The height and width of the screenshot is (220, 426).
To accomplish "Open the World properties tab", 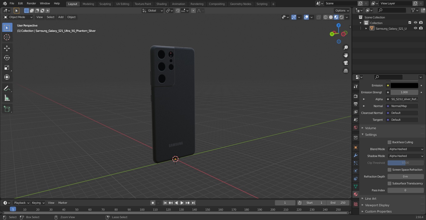I will coord(356,127).
